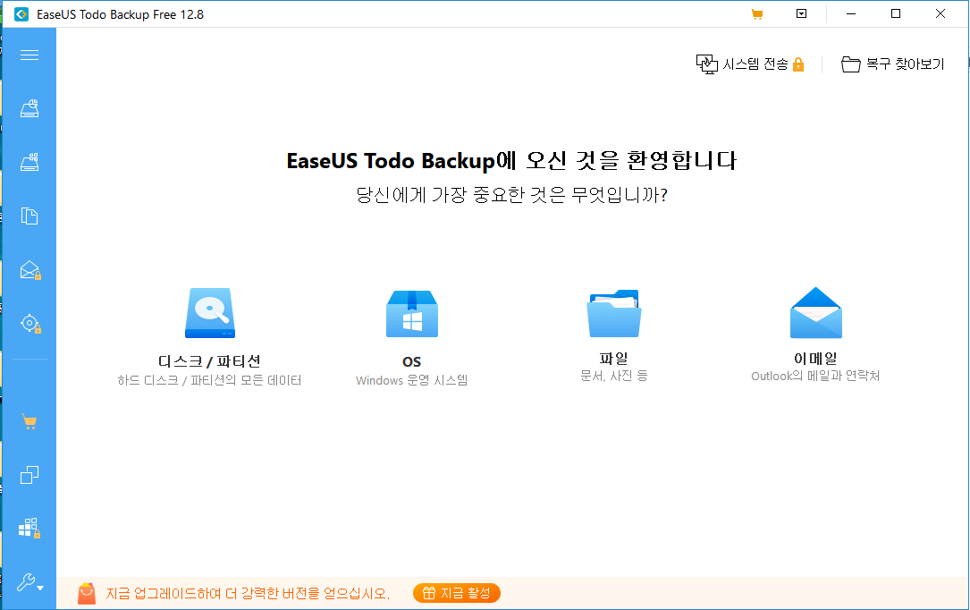
Task: Click Outlook의 메일과 연락처 description
Action: [x=815, y=376]
